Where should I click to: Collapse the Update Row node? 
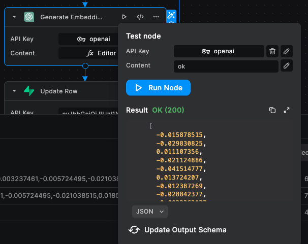pos(14,91)
